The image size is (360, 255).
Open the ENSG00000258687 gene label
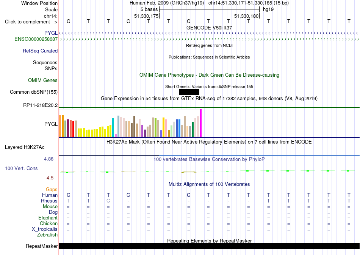coord(36,39)
